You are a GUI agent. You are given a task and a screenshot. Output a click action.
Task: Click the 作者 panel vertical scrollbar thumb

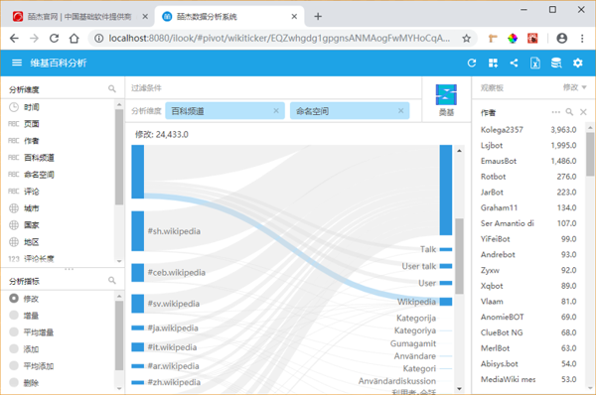(590, 154)
